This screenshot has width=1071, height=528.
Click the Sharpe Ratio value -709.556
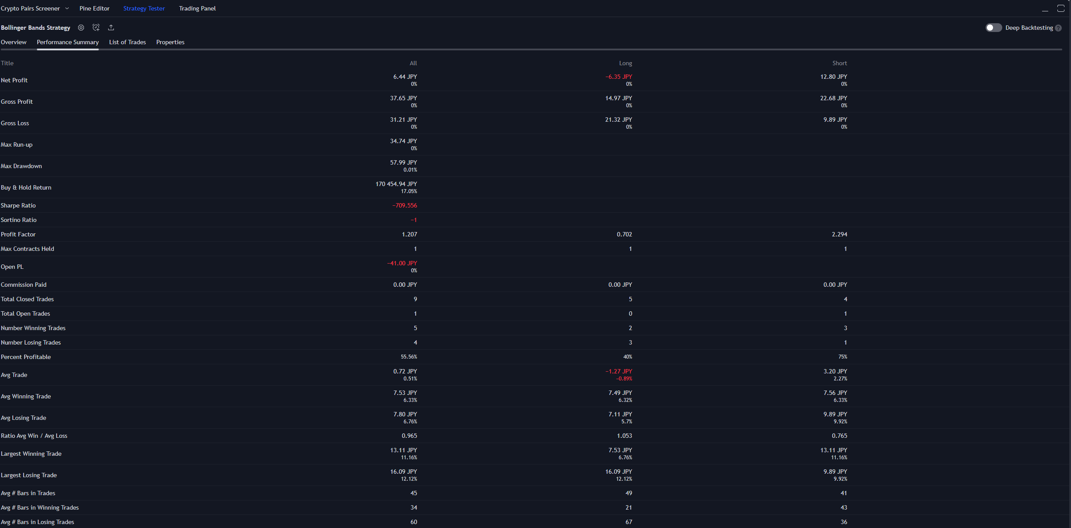[404, 205]
